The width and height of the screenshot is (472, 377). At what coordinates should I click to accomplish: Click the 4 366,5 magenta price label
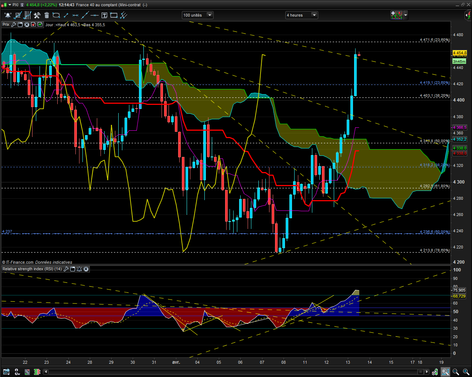click(x=460, y=127)
